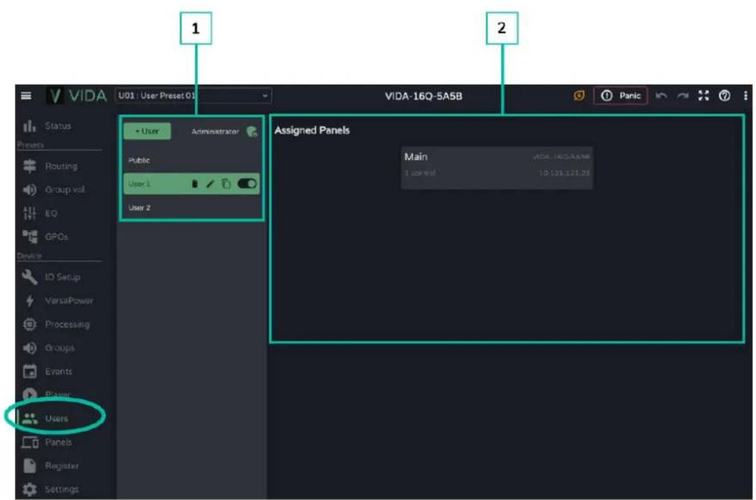The width and height of the screenshot is (756, 500).
Task: Click the Settings gear icon
Action: point(30,490)
